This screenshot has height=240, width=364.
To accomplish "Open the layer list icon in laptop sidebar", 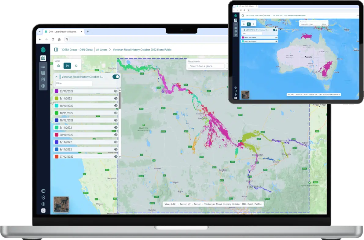I will coord(43,66).
